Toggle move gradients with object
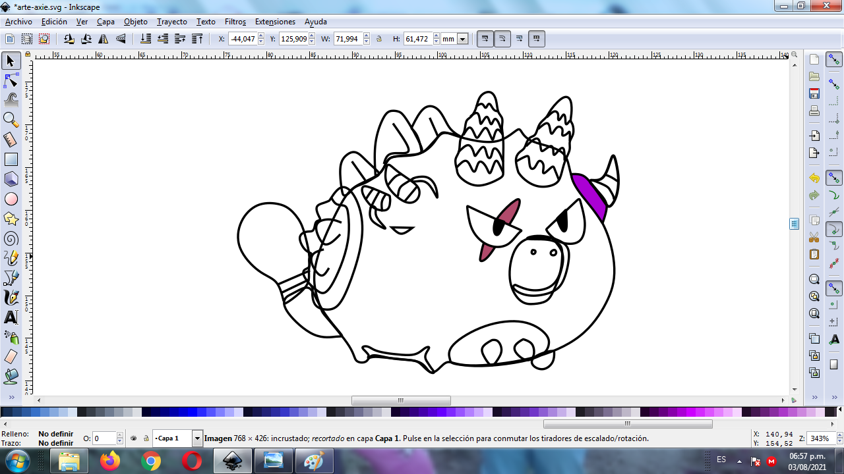Image resolution: width=844 pixels, height=474 pixels. pos(520,39)
